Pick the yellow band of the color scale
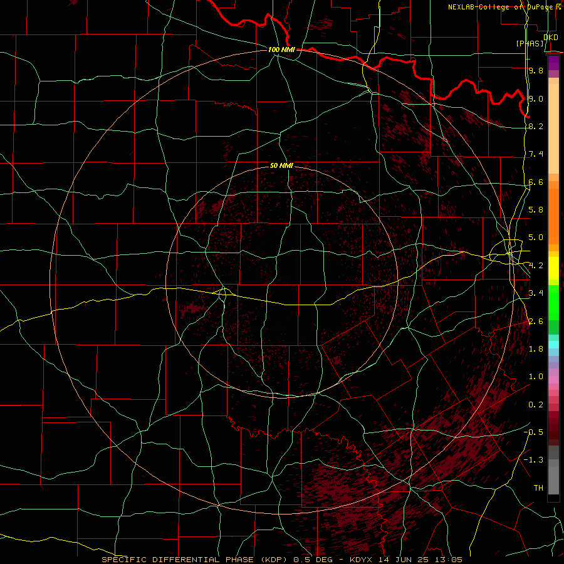Viewport: 564px width, 564px height. (553, 268)
